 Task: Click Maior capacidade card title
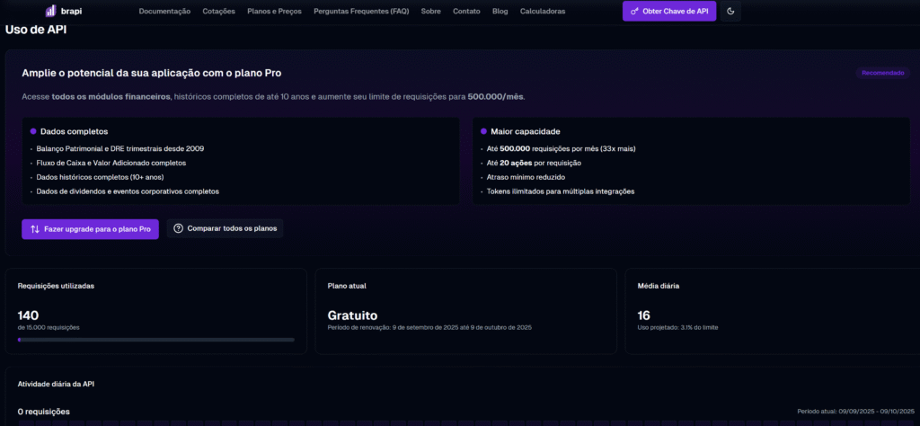click(x=525, y=131)
